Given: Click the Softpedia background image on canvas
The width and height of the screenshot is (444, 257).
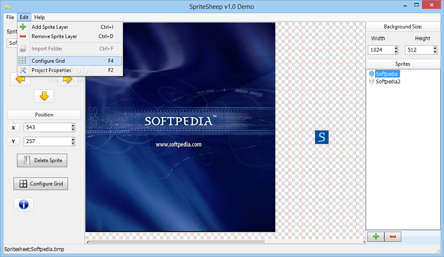Looking at the screenshot, I should tap(180, 127).
